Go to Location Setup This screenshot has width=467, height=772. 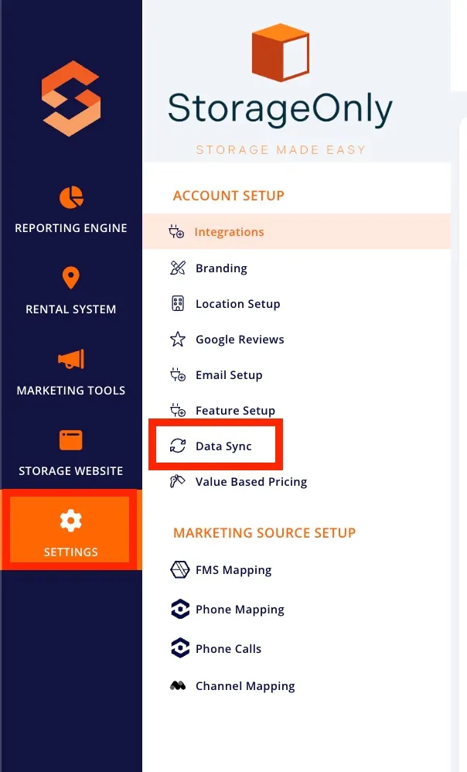(237, 304)
